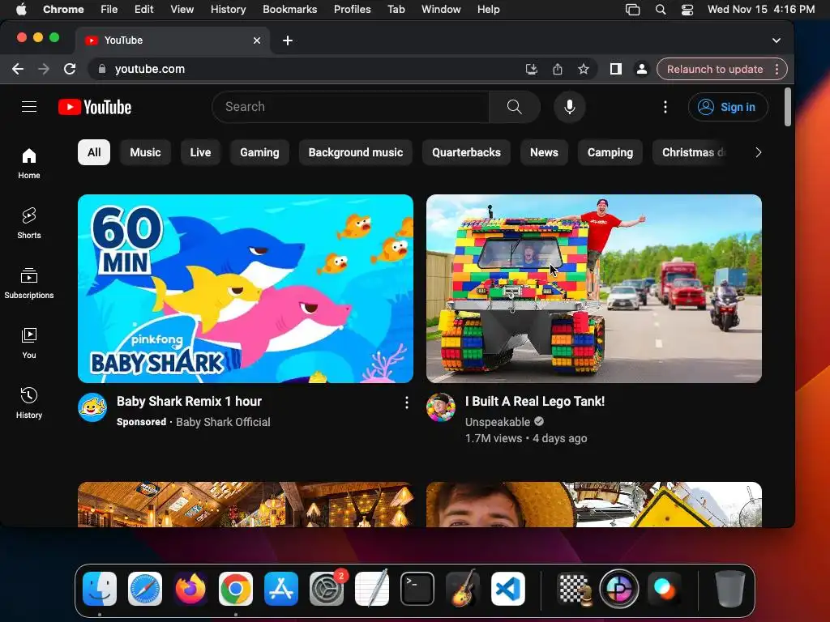This screenshot has height=622, width=830.
Task: Open YouTube settings three-dot menu
Action: pos(665,107)
